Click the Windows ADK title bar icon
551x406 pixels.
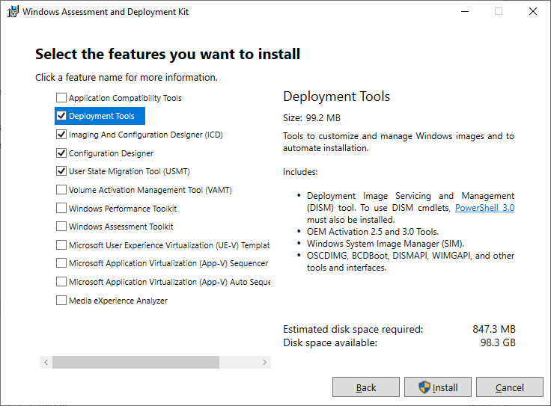pos(13,11)
